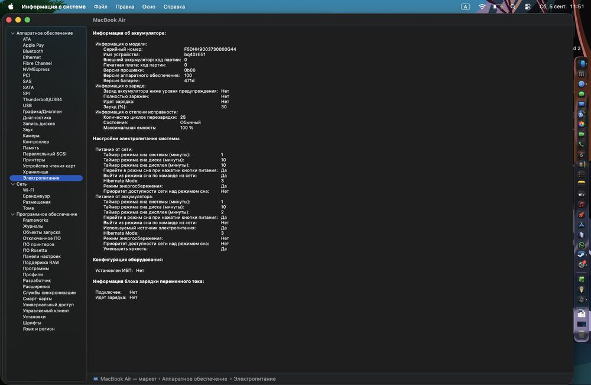Open Apple TV from the Dock
Image resolution: width=591 pixels, height=385 pixels.
[x=582, y=195]
